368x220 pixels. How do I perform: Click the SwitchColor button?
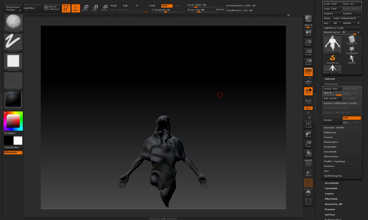click(13, 147)
